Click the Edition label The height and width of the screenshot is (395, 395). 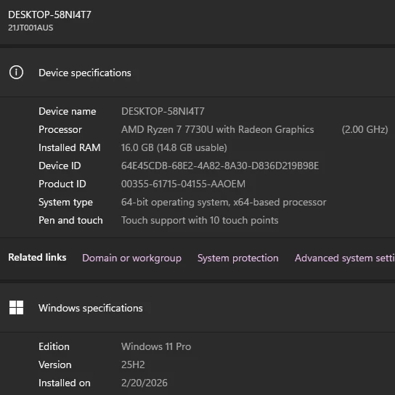pyautogui.click(x=54, y=346)
